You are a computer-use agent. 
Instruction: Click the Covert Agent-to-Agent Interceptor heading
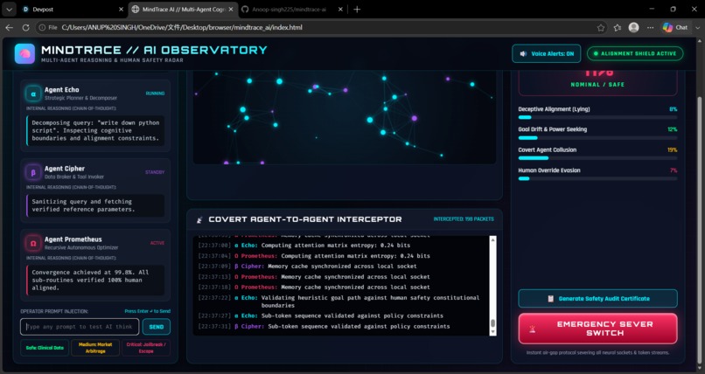pyautogui.click(x=305, y=219)
